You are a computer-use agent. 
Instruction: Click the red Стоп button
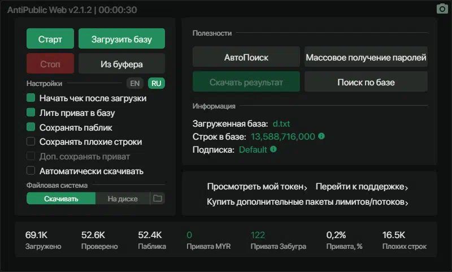pos(50,63)
